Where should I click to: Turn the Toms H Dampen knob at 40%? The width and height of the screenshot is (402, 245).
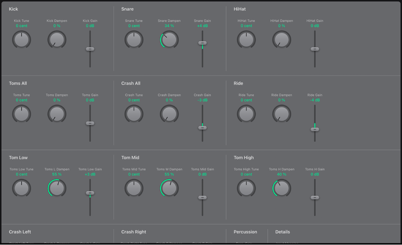click(281, 188)
